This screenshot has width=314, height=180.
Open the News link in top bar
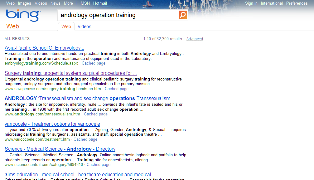tap(55, 3)
